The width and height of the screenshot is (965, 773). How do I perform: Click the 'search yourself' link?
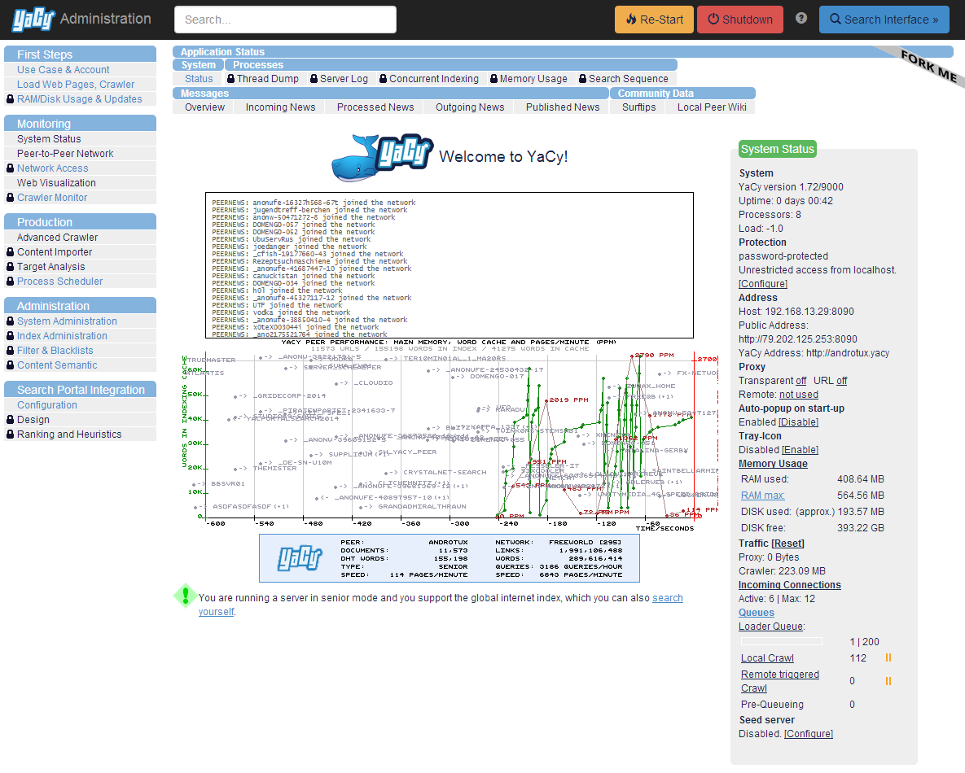[441, 605]
